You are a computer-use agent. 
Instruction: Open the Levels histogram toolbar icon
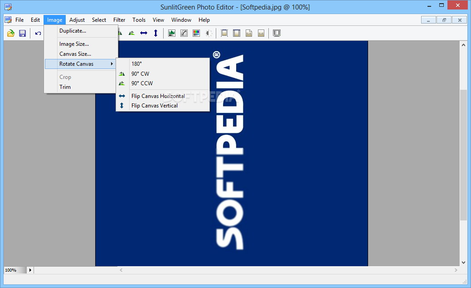click(x=172, y=33)
